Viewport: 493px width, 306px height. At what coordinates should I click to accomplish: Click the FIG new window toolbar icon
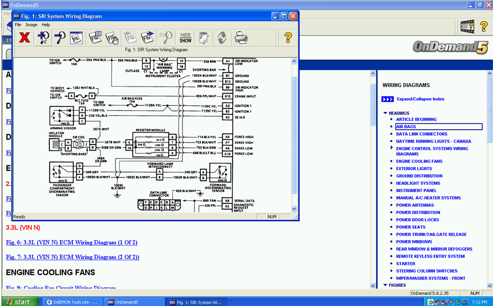point(96,38)
